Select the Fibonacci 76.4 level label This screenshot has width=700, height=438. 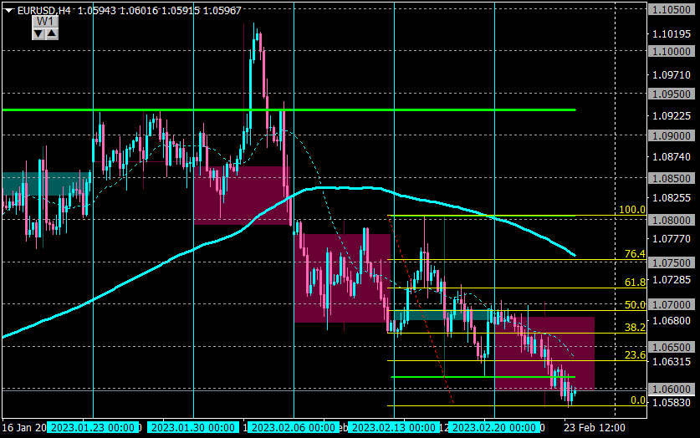635,254
